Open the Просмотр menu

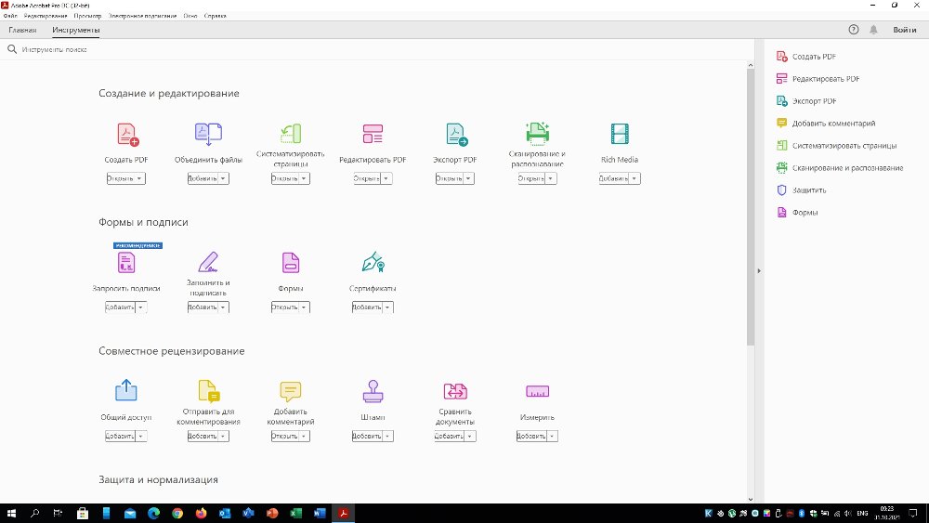(87, 16)
